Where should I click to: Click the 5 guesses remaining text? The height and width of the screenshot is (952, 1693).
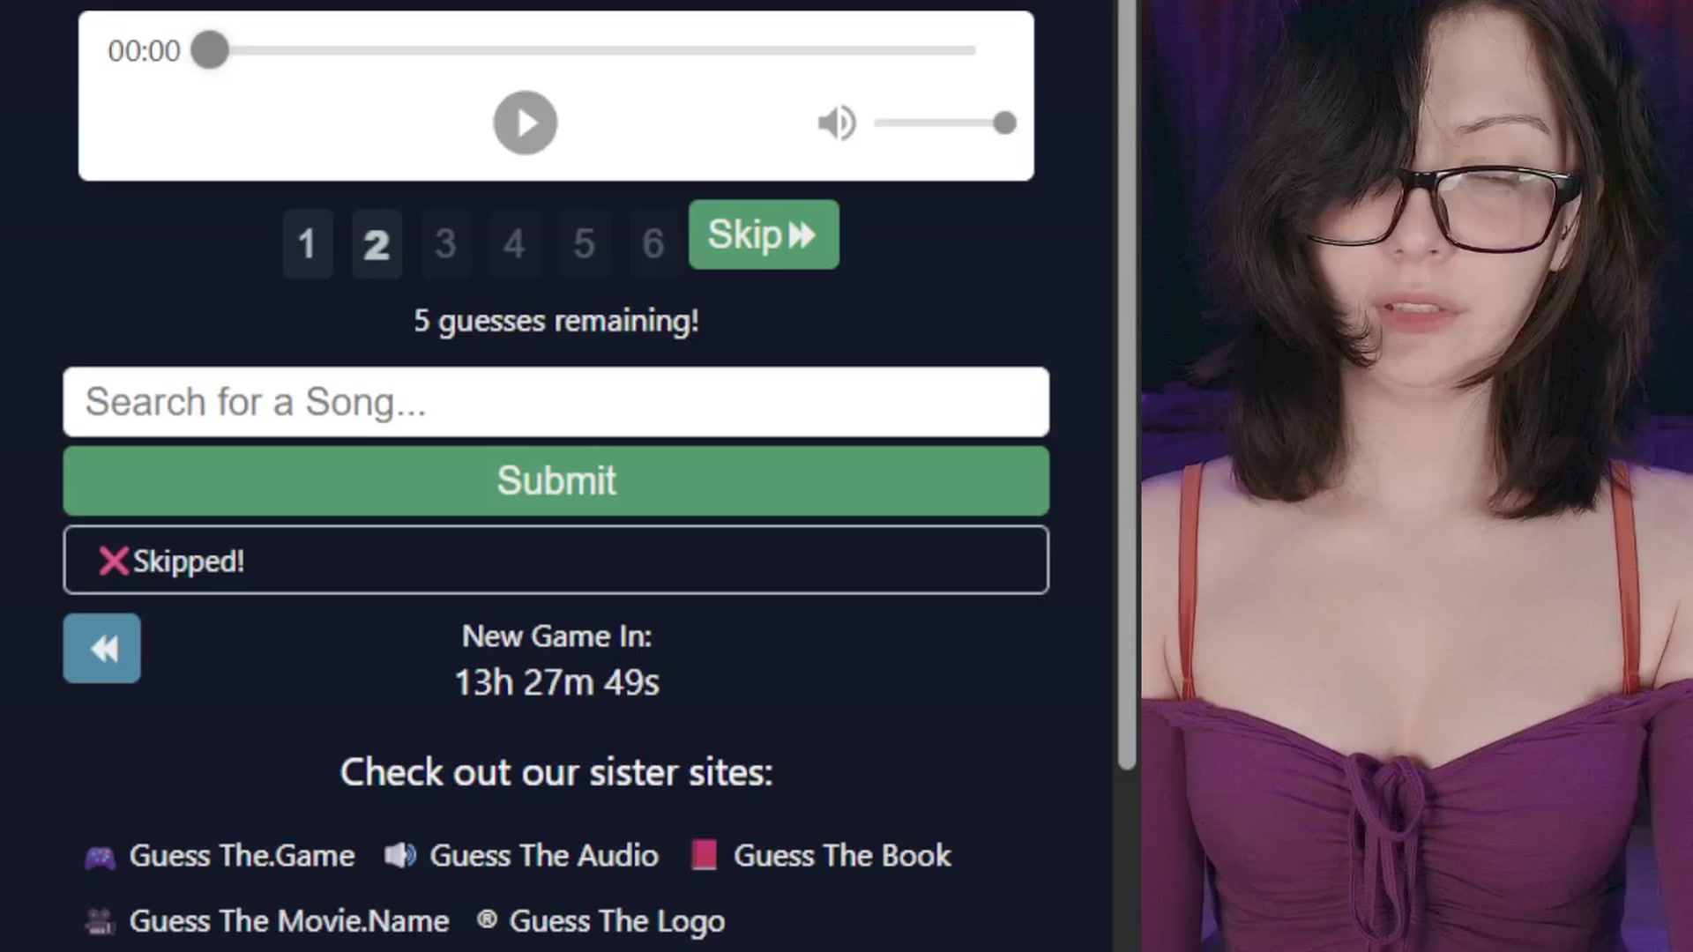pyautogui.click(x=556, y=320)
